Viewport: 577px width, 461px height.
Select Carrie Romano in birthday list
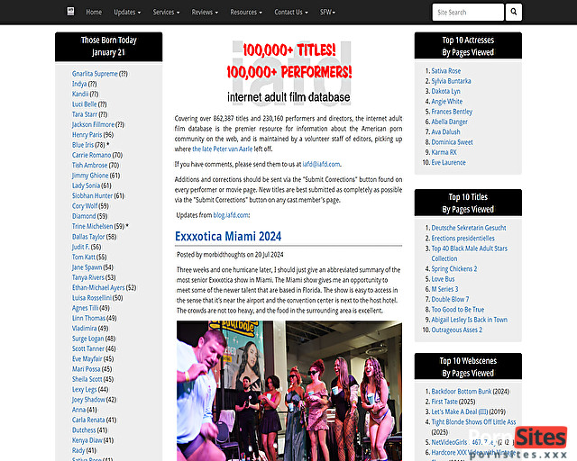coord(91,155)
